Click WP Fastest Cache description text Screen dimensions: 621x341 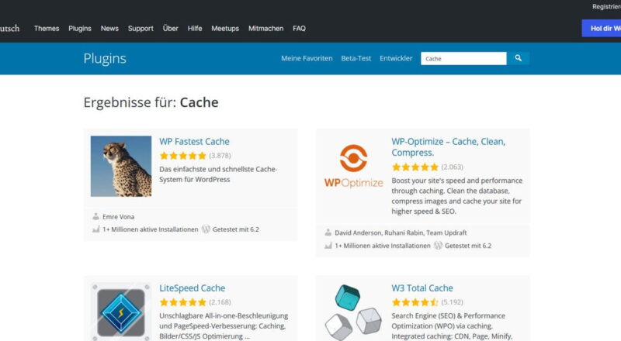click(x=218, y=174)
